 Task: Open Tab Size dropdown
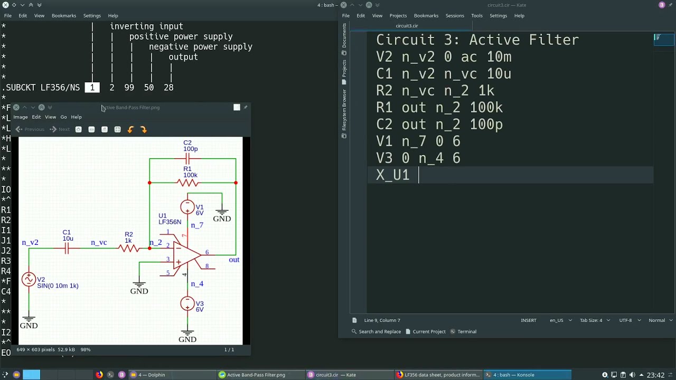click(595, 320)
